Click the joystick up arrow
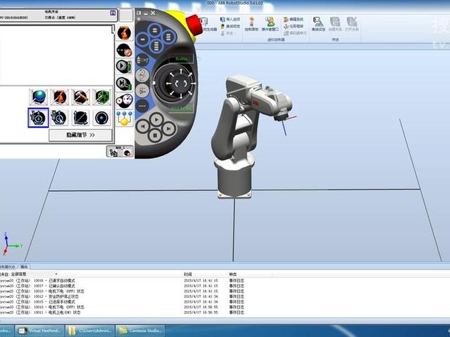The height and width of the screenshot is (337, 450). pyautogui.click(x=181, y=72)
